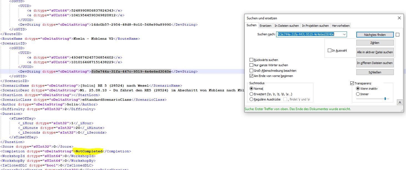
Task: Click the Schließen button
Action: 375,72
